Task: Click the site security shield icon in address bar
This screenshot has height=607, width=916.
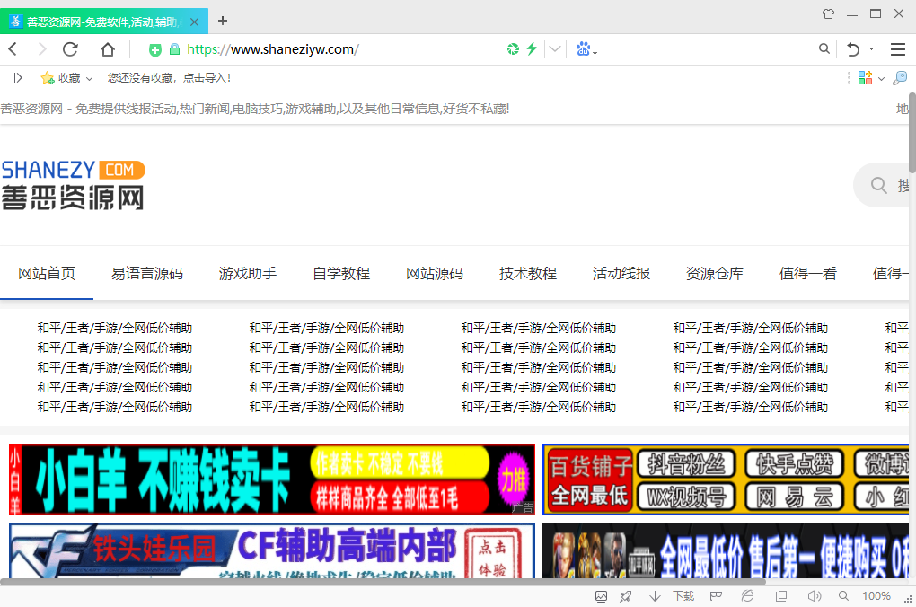Action: 515,49
